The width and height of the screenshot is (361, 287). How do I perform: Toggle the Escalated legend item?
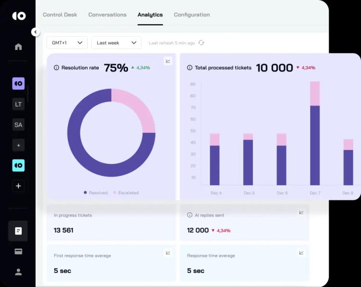coord(126,193)
